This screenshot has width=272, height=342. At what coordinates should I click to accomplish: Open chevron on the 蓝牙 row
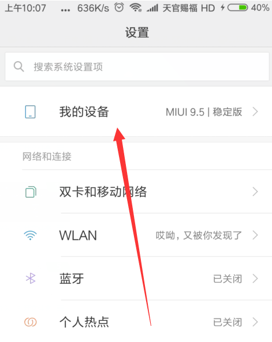tap(255, 279)
